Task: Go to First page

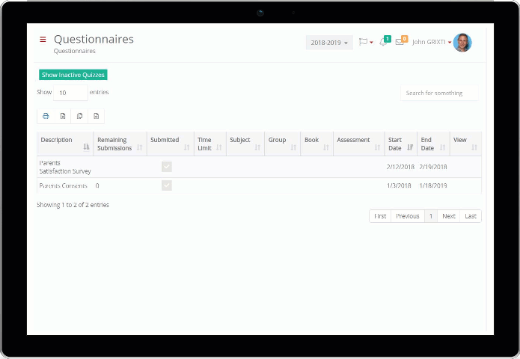Action: click(x=380, y=216)
